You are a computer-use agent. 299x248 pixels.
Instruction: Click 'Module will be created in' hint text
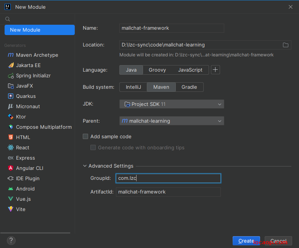pos(196,55)
